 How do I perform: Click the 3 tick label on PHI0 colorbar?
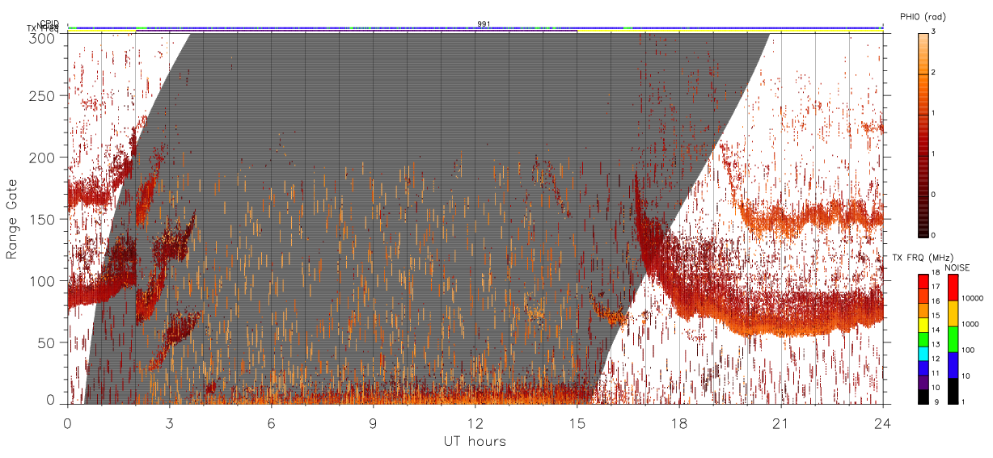click(935, 32)
